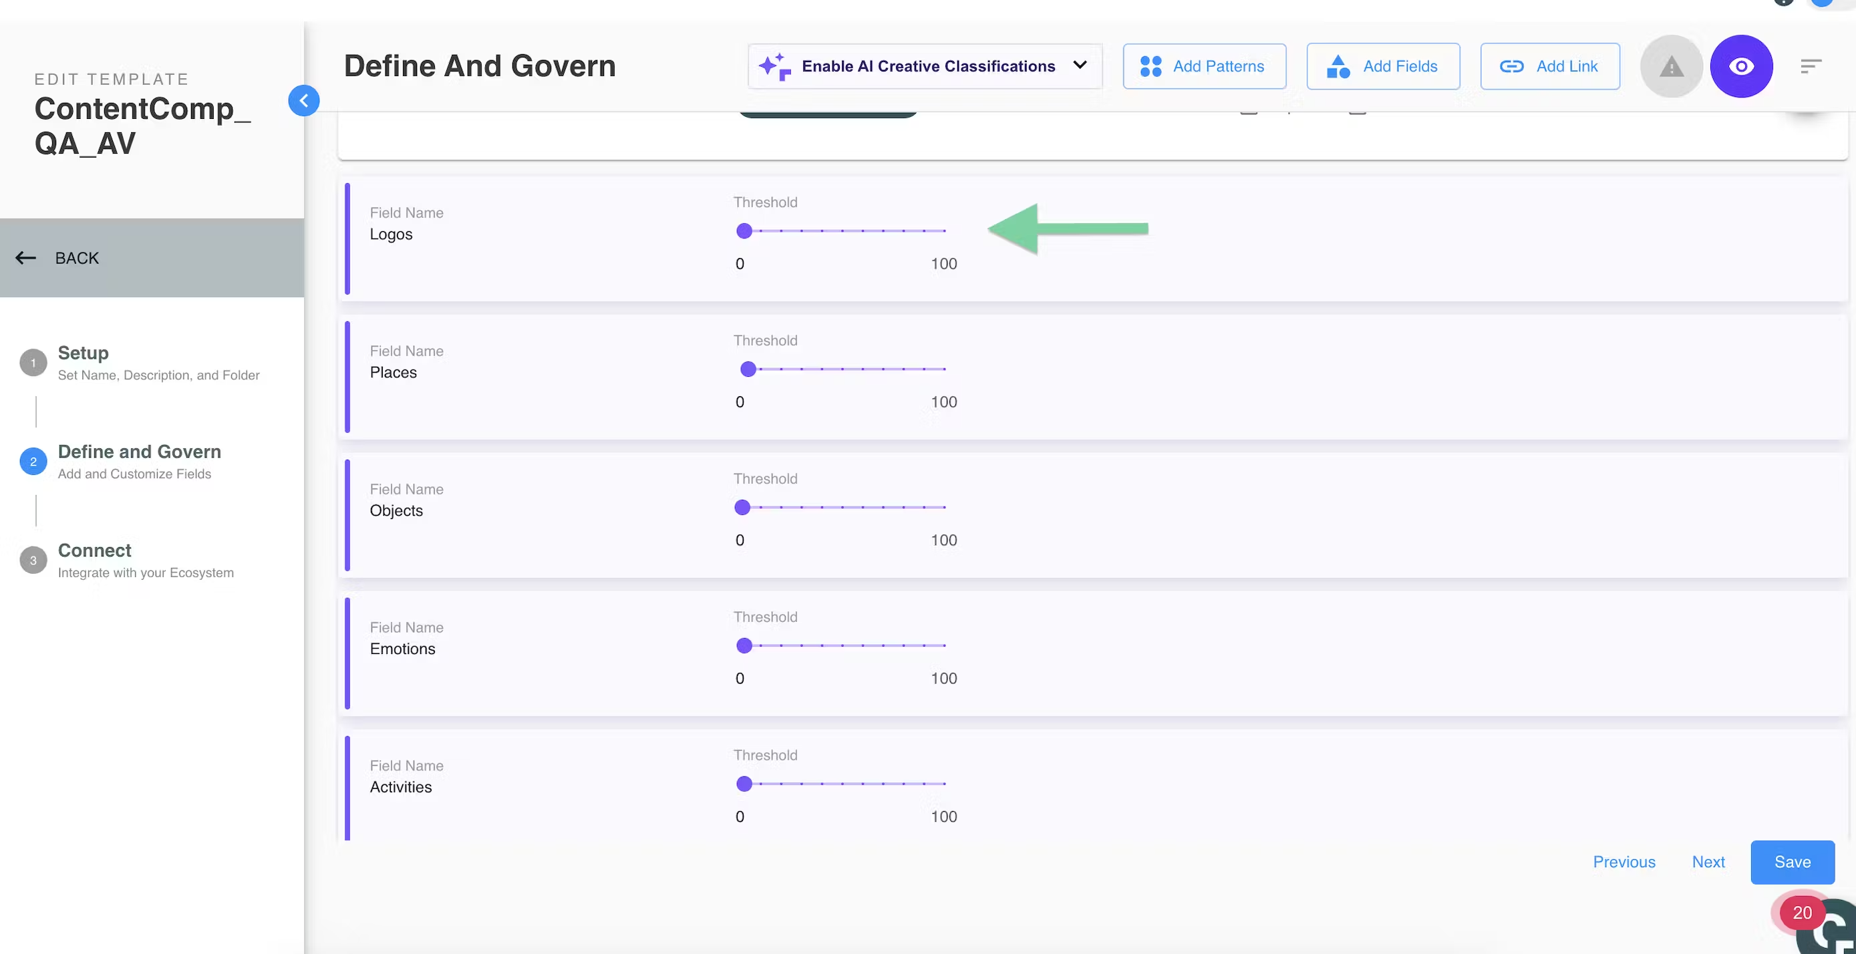Click step number 3 circle

(33, 560)
